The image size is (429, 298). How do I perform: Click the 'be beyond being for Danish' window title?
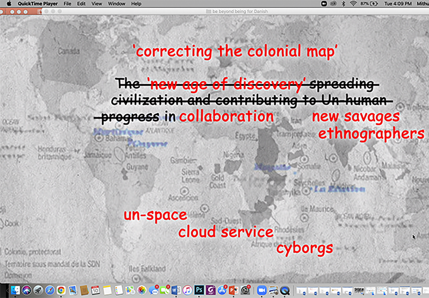click(x=239, y=11)
